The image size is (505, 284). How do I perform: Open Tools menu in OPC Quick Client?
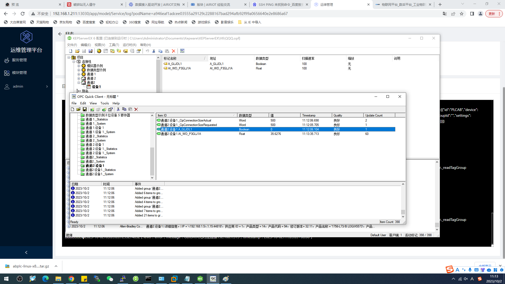coord(104,103)
